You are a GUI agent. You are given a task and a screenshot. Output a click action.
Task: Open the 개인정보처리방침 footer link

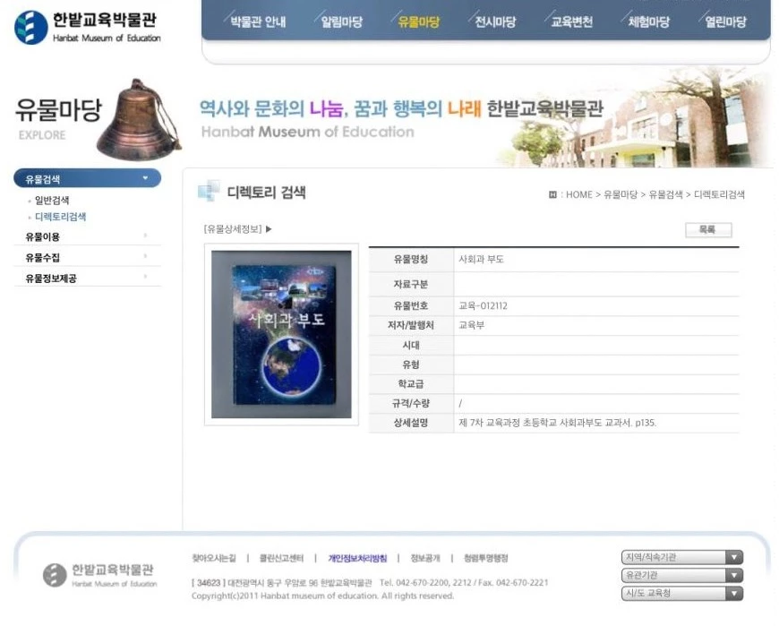[x=357, y=558]
